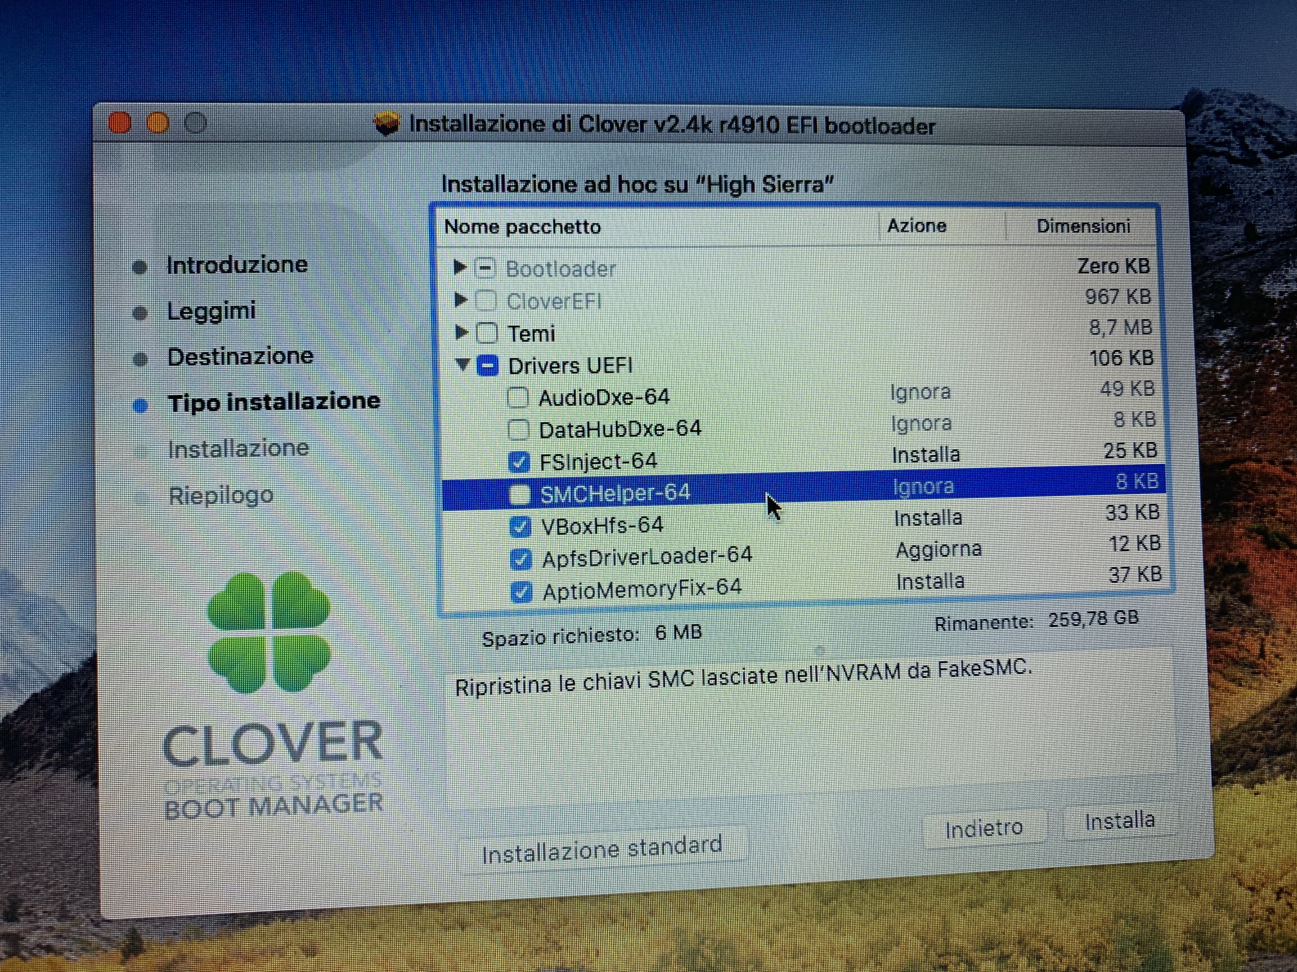Expand the Temi themes group
This screenshot has width=1297, height=972.
coord(461,333)
